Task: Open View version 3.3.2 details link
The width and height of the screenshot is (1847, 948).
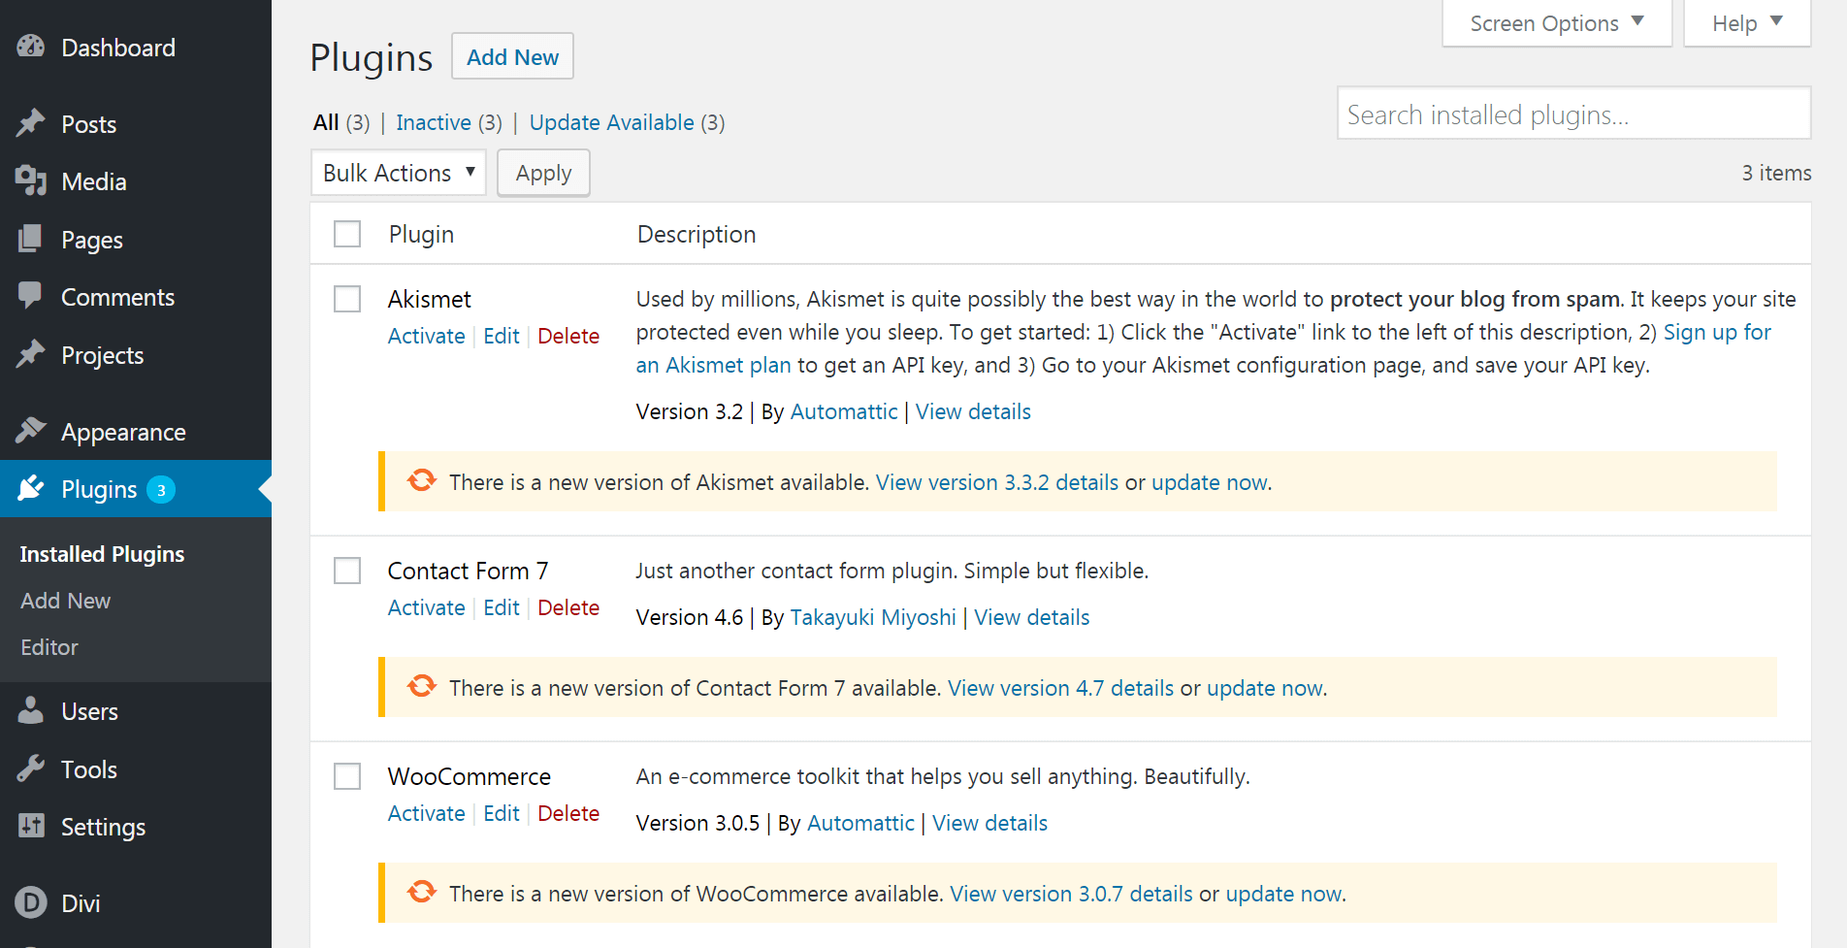Action: 997,482
